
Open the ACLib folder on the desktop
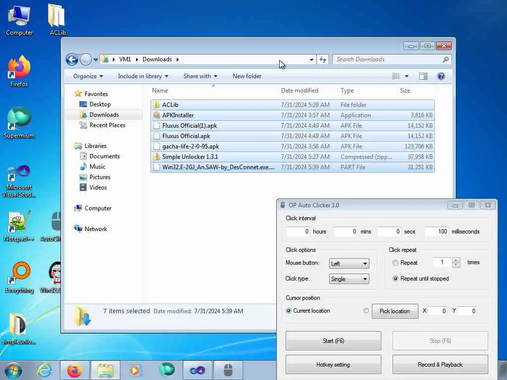coord(57,20)
